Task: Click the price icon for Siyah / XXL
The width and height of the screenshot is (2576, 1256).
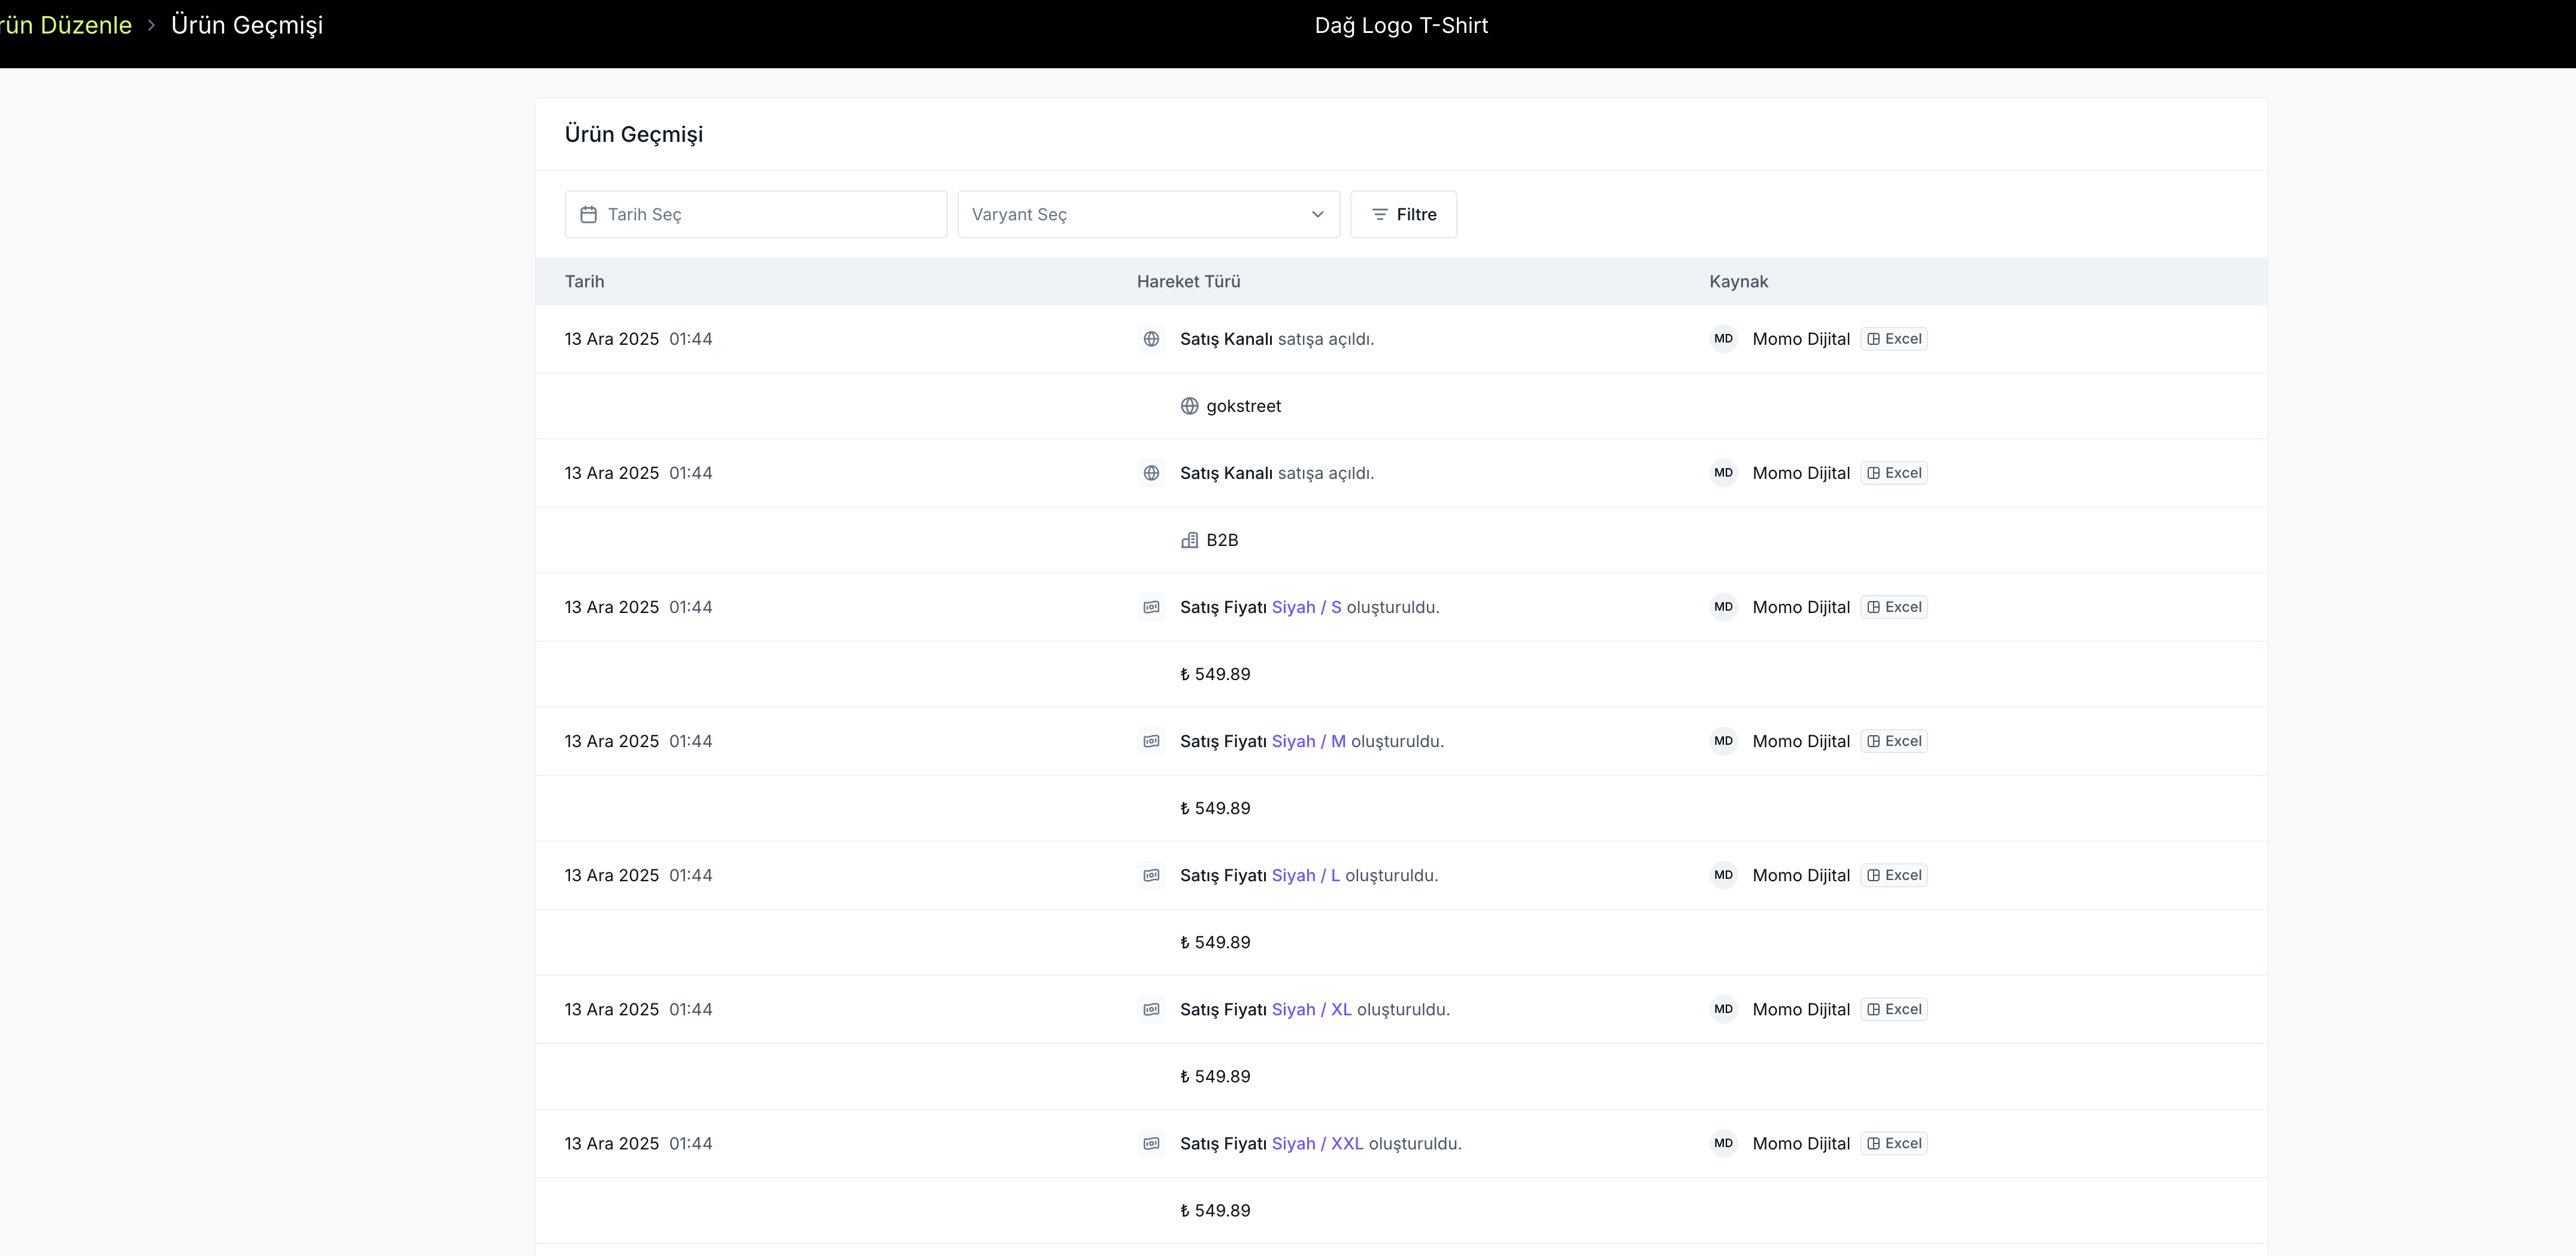Action: (1151, 1143)
